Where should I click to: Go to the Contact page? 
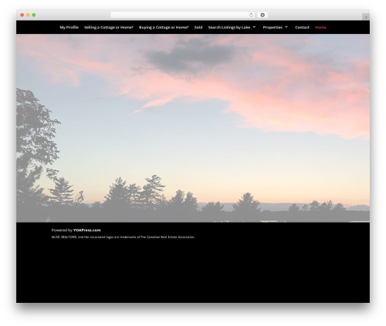tap(302, 27)
